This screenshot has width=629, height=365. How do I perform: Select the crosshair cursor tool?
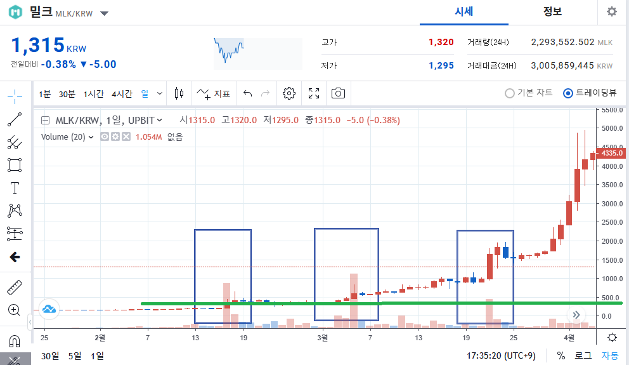(15, 96)
